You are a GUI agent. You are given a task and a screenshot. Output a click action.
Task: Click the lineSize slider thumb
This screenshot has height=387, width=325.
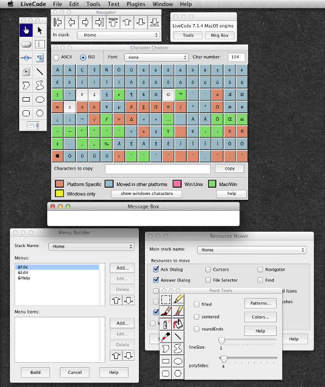[222, 341]
